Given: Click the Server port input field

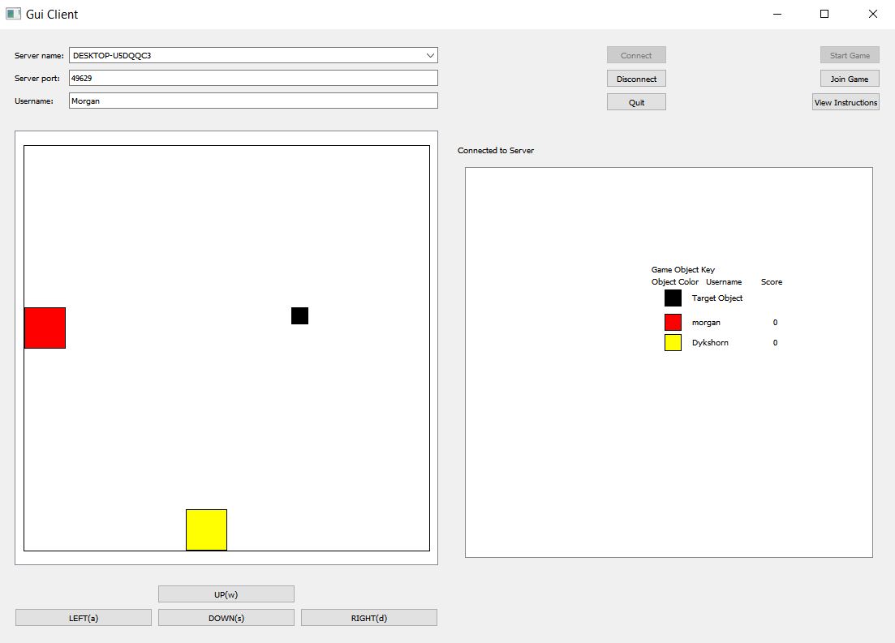Looking at the screenshot, I should 253,78.
